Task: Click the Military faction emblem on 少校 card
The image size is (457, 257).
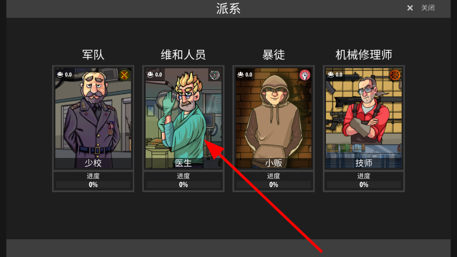Action: point(125,75)
